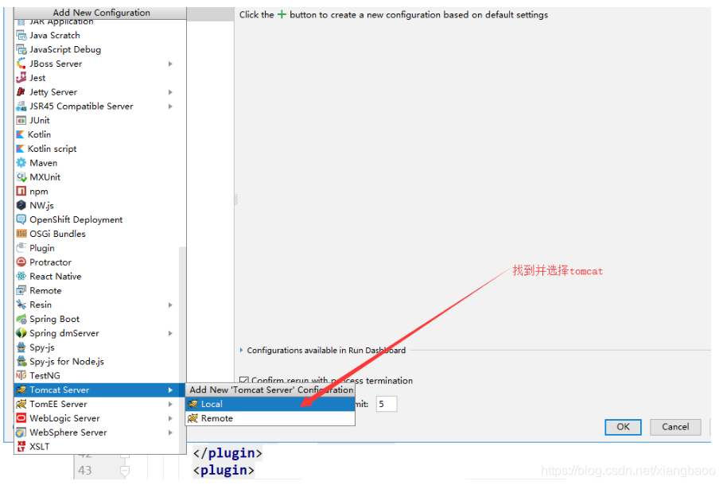Expand WebSphere Server submenu arrow
Screen dimensions: 723x485
click(x=170, y=433)
